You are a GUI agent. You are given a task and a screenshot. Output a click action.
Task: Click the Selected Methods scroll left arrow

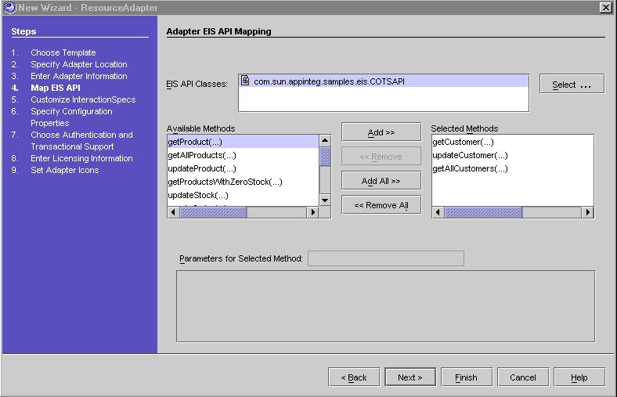438,212
